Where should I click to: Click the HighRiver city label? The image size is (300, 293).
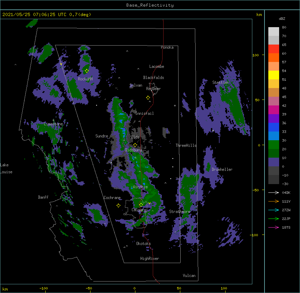click(x=150, y=259)
